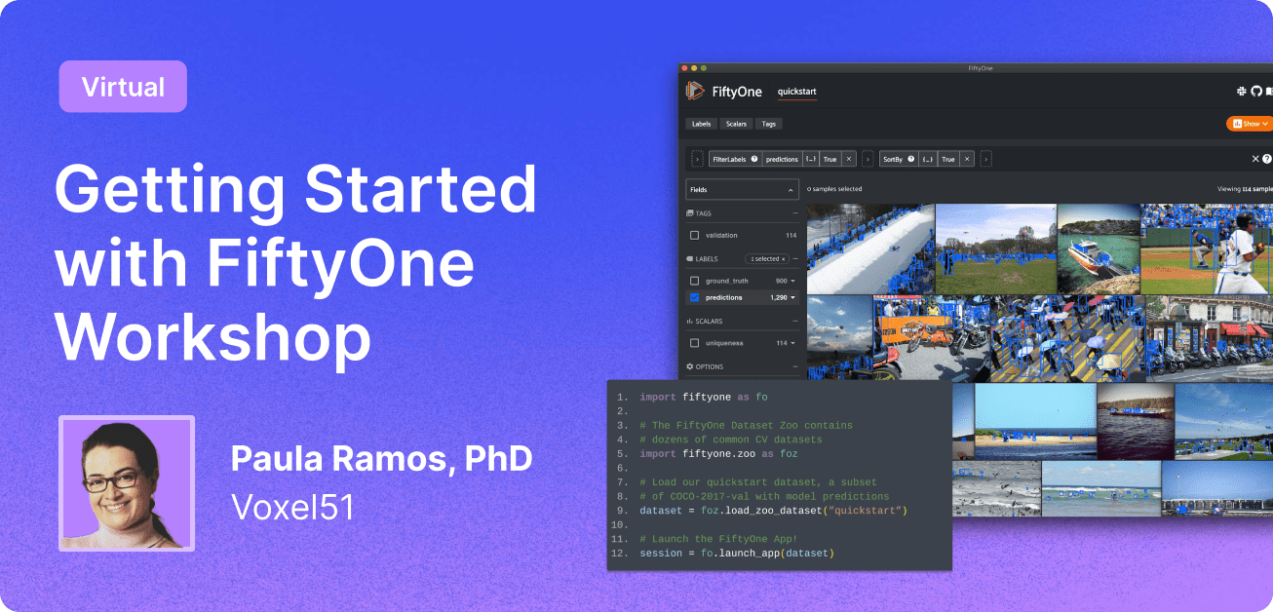Open the baseball player thumbnail
The height and width of the screenshot is (612, 1273).
[x=1207, y=249]
